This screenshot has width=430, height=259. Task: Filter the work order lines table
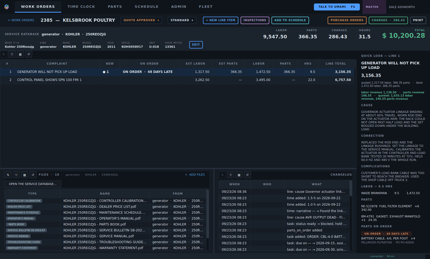pyautogui.click(x=12, y=54)
